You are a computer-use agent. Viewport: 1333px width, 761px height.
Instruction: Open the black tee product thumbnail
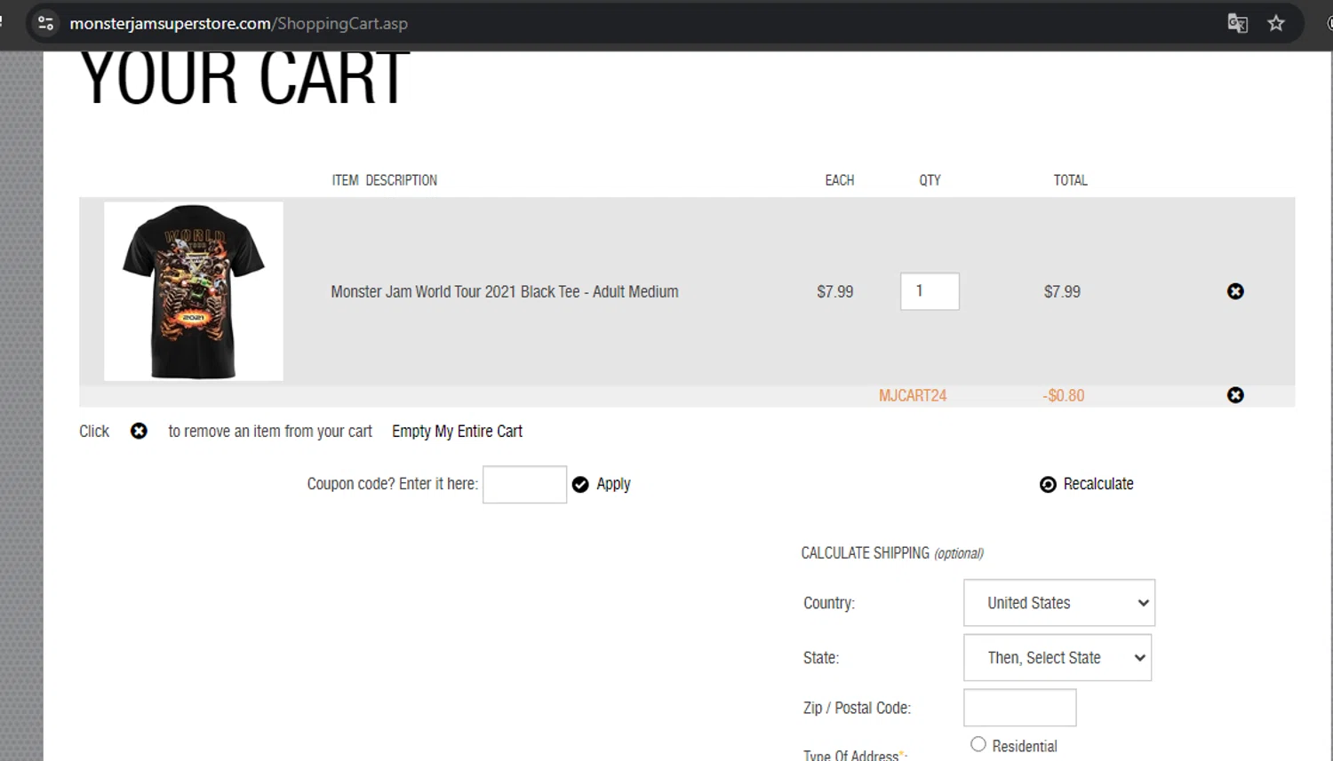(194, 291)
